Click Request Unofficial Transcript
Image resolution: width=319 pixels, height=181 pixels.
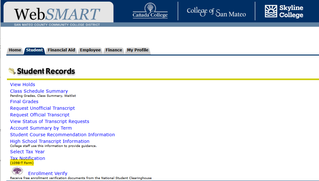tap(43, 108)
